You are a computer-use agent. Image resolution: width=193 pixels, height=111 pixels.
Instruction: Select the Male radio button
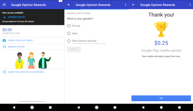(69, 33)
